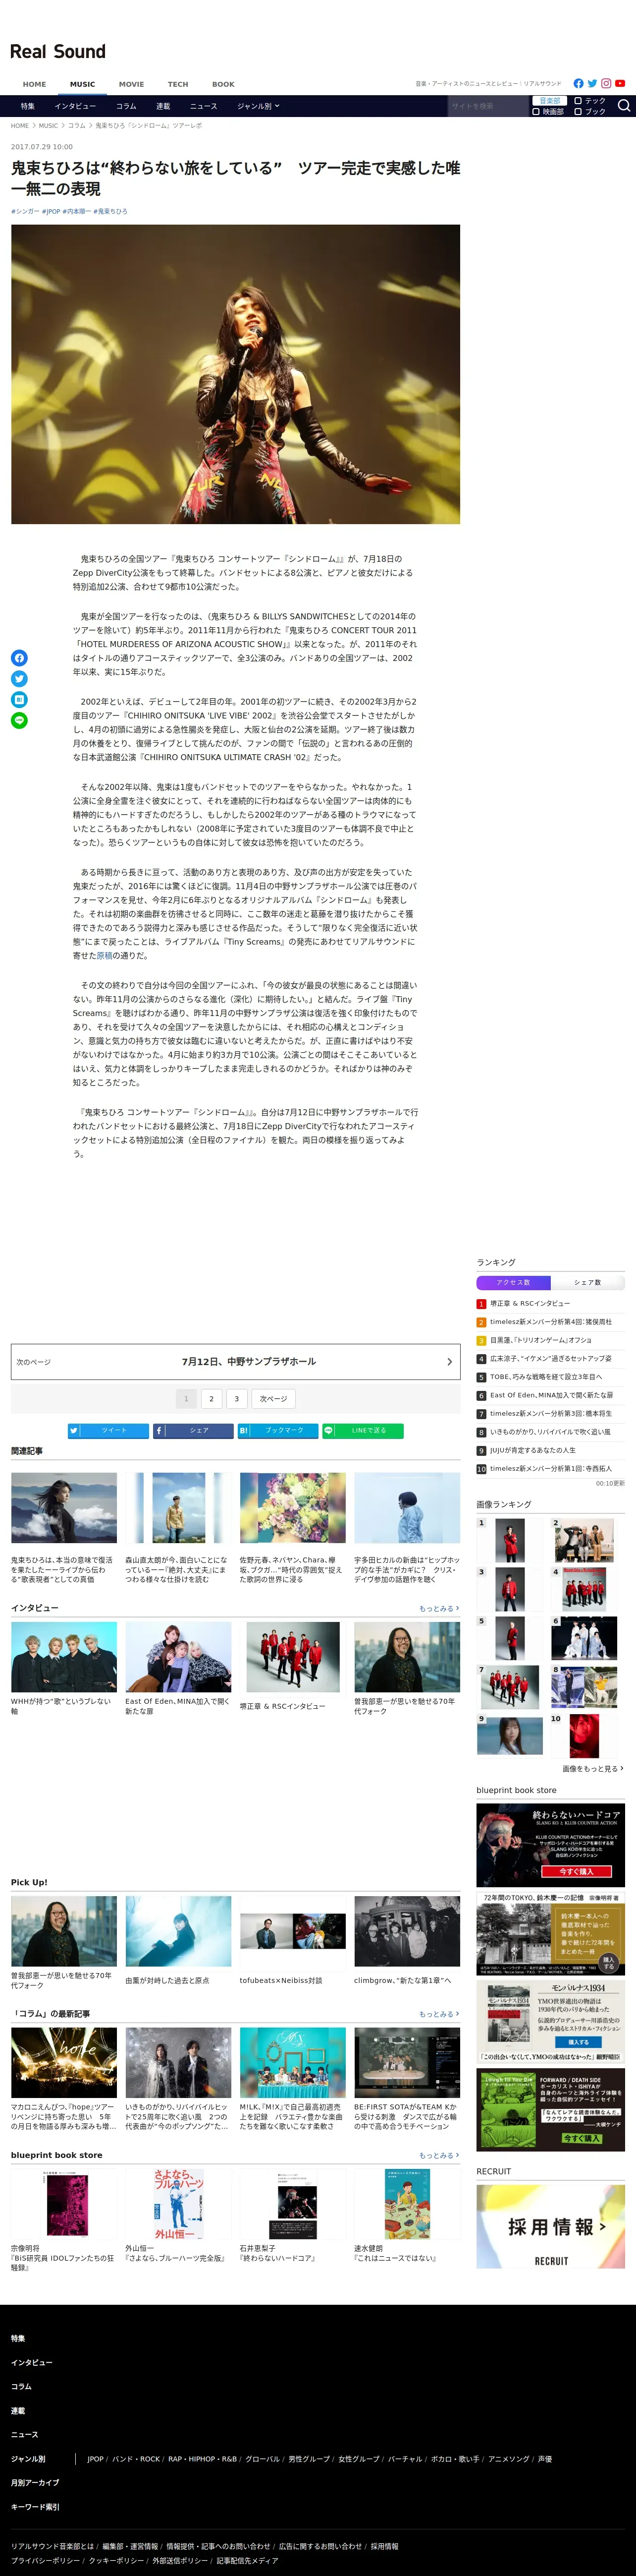Viewport: 636px width, 2576px height.
Task: Open the TECH top tab
Action: [x=178, y=85]
